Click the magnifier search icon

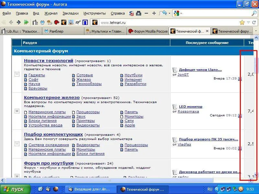[x=254, y=13]
